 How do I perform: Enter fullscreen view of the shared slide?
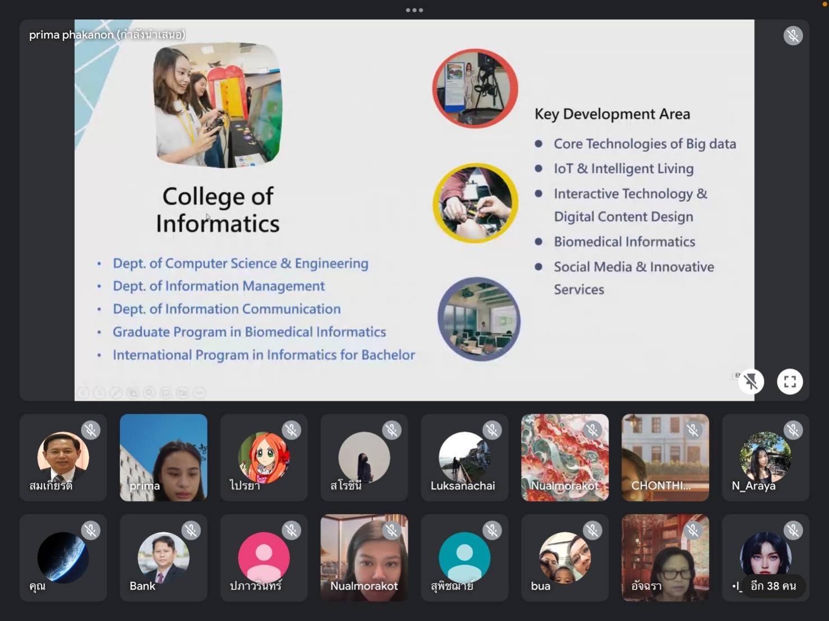click(790, 382)
